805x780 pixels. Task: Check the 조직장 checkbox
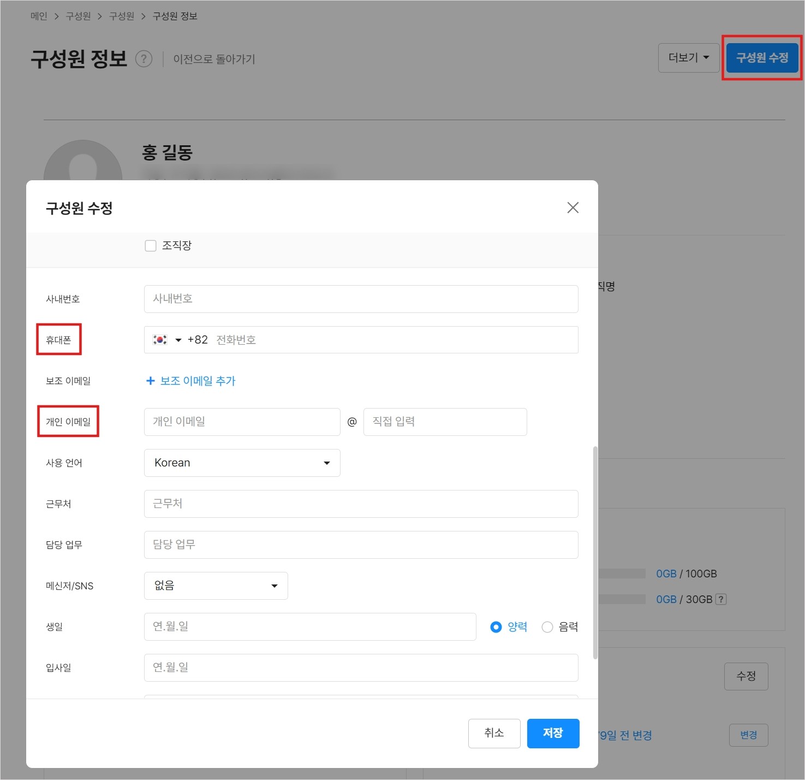click(151, 245)
